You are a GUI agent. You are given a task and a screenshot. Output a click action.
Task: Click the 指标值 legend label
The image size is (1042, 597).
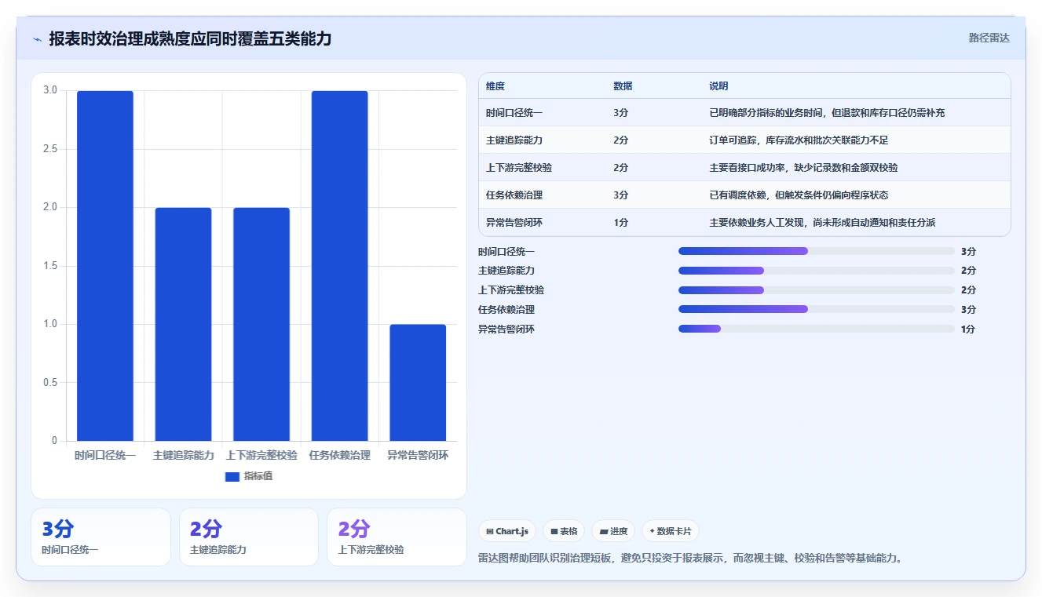[258, 476]
